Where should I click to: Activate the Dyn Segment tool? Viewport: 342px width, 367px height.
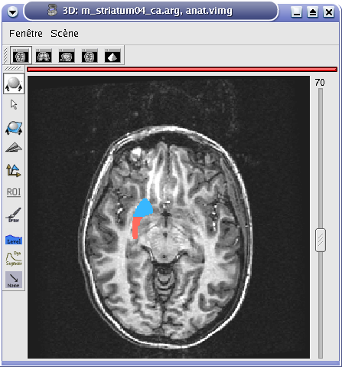click(14, 258)
